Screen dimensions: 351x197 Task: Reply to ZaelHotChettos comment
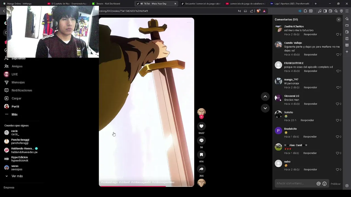point(310,34)
